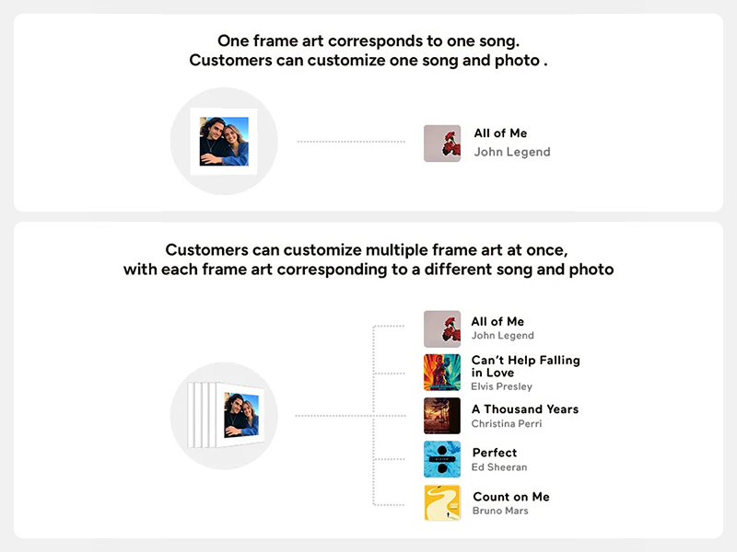Click the Christina Perri artist name

pos(506,424)
